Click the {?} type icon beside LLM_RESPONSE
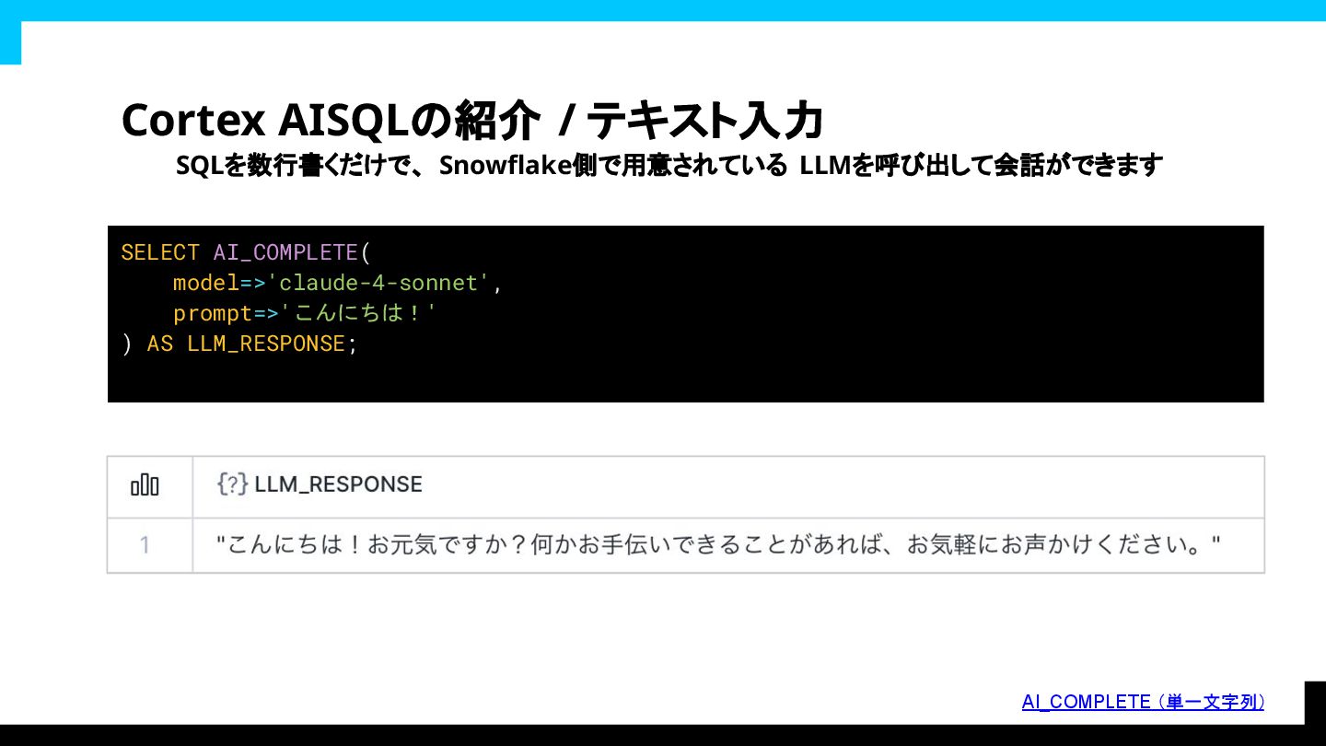The width and height of the screenshot is (1326, 746). (232, 484)
